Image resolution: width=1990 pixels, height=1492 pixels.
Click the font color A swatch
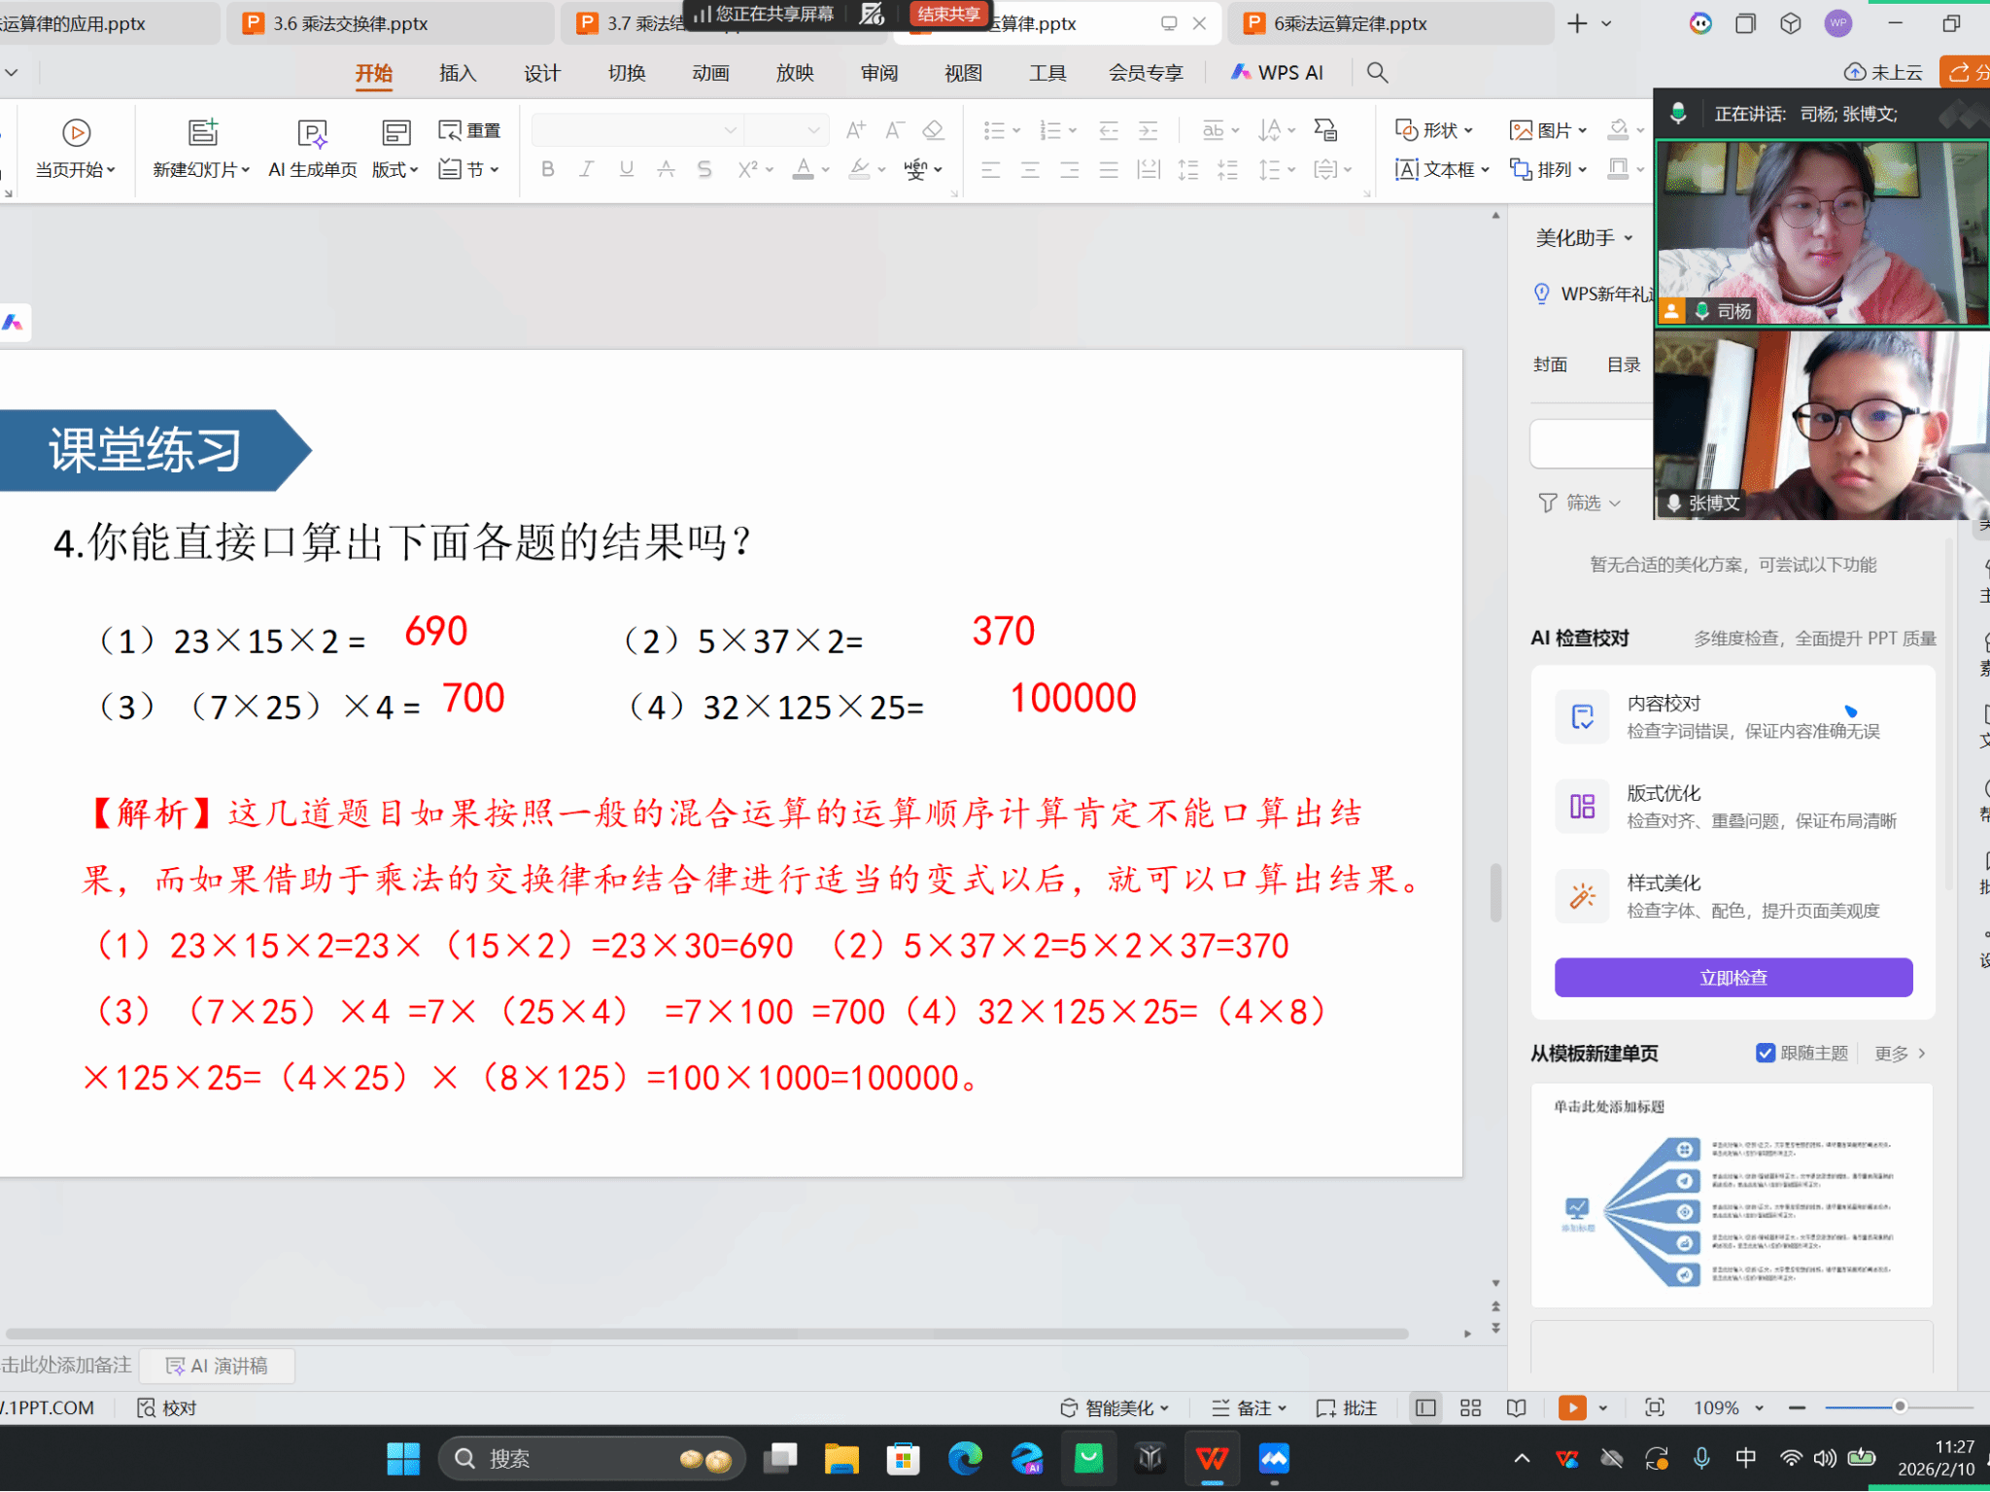pyautogui.click(x=803, y=170)
